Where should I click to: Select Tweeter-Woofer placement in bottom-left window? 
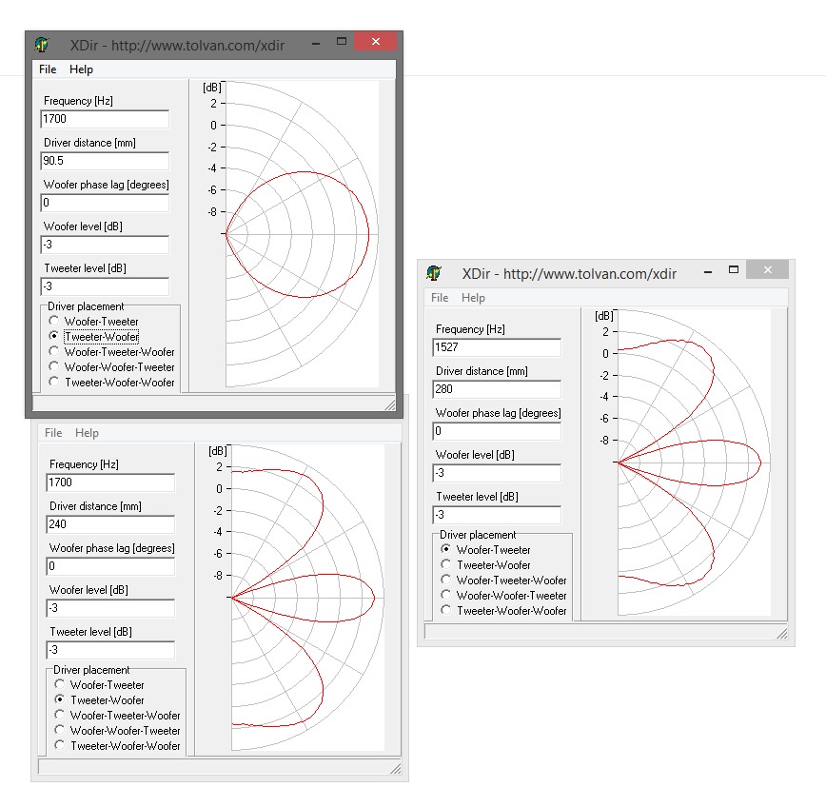tap(100, 700)
